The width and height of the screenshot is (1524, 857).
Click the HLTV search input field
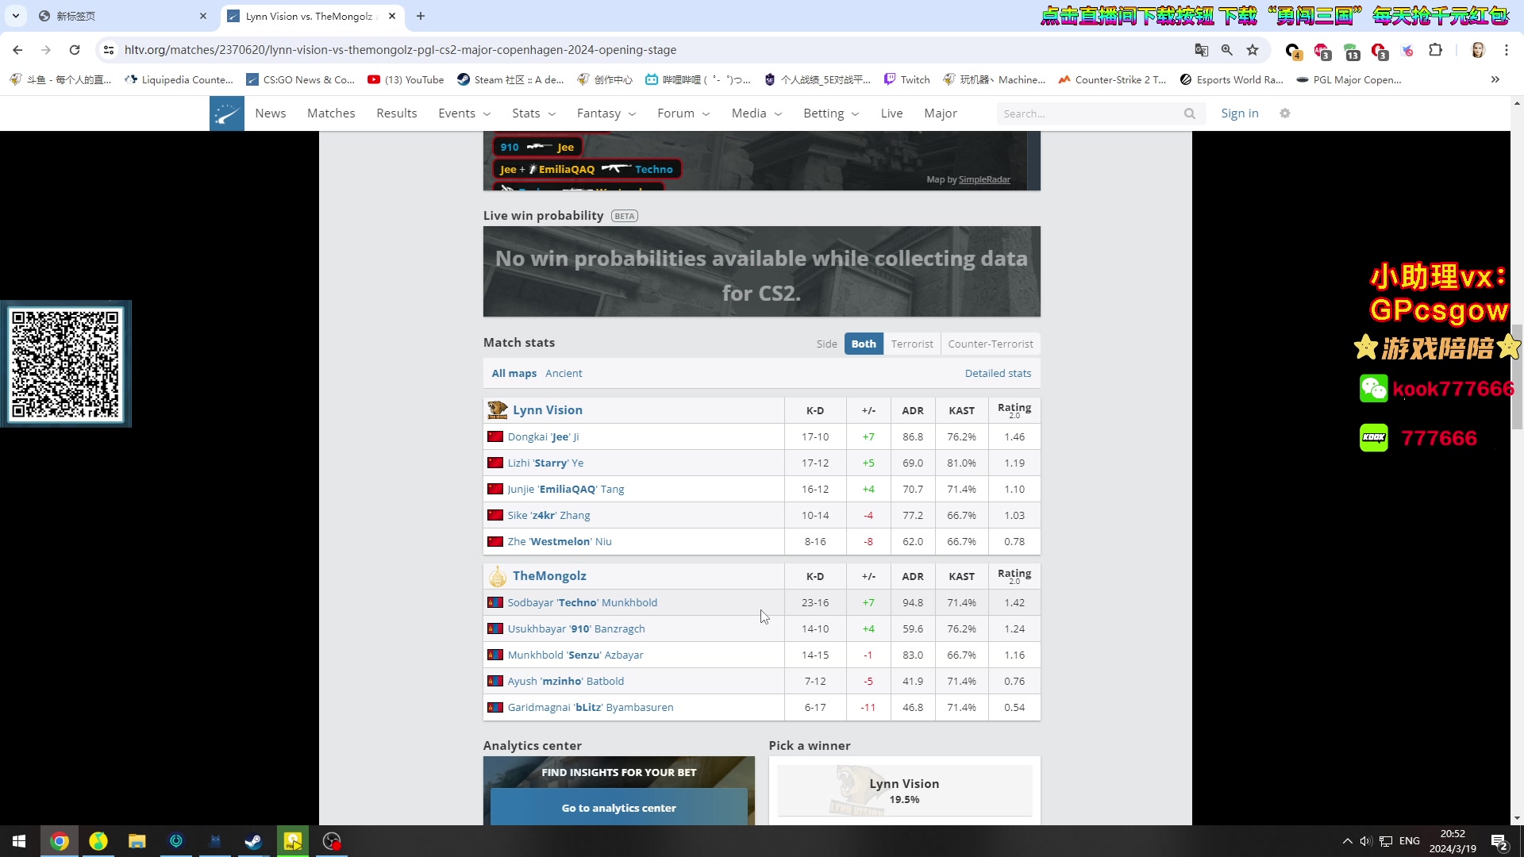(x=1091, y=113)
